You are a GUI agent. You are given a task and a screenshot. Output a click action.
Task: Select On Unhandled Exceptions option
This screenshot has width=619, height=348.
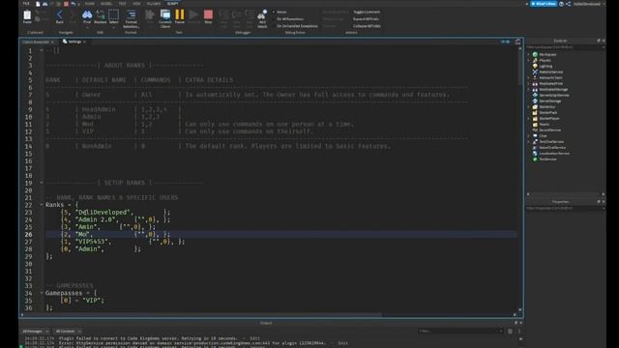[x=295, y=26]
